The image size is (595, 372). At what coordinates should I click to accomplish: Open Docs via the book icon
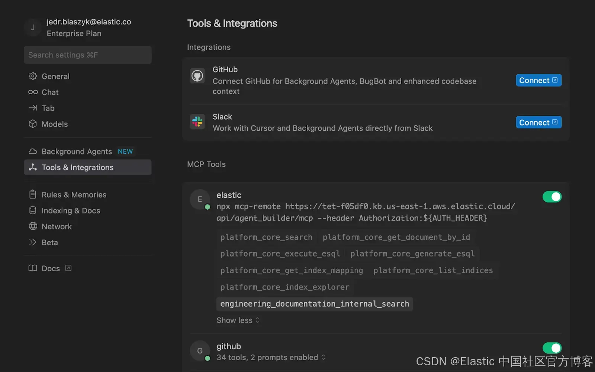(x=33, y=268)
